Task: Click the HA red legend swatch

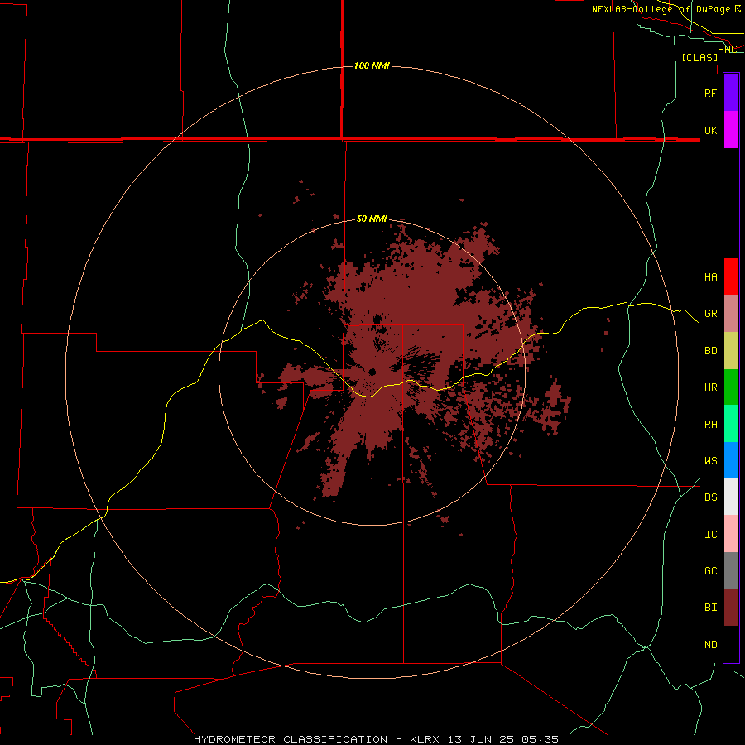Action: (731, 276)
